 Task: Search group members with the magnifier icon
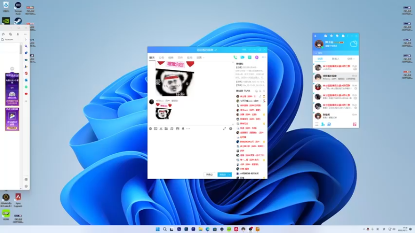pyautogui.click(x=264, y=91)
